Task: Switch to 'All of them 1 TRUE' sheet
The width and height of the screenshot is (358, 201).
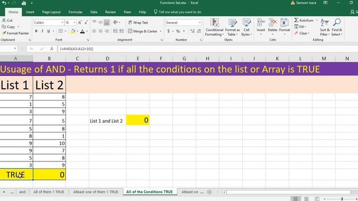Action: (49, 192)
